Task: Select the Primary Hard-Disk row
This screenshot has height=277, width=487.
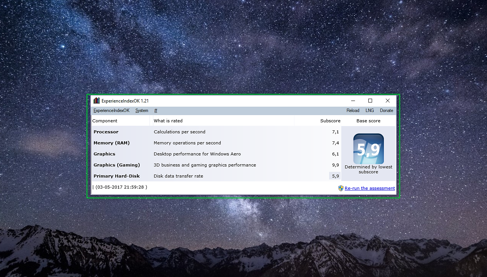Action: point(216,176)
